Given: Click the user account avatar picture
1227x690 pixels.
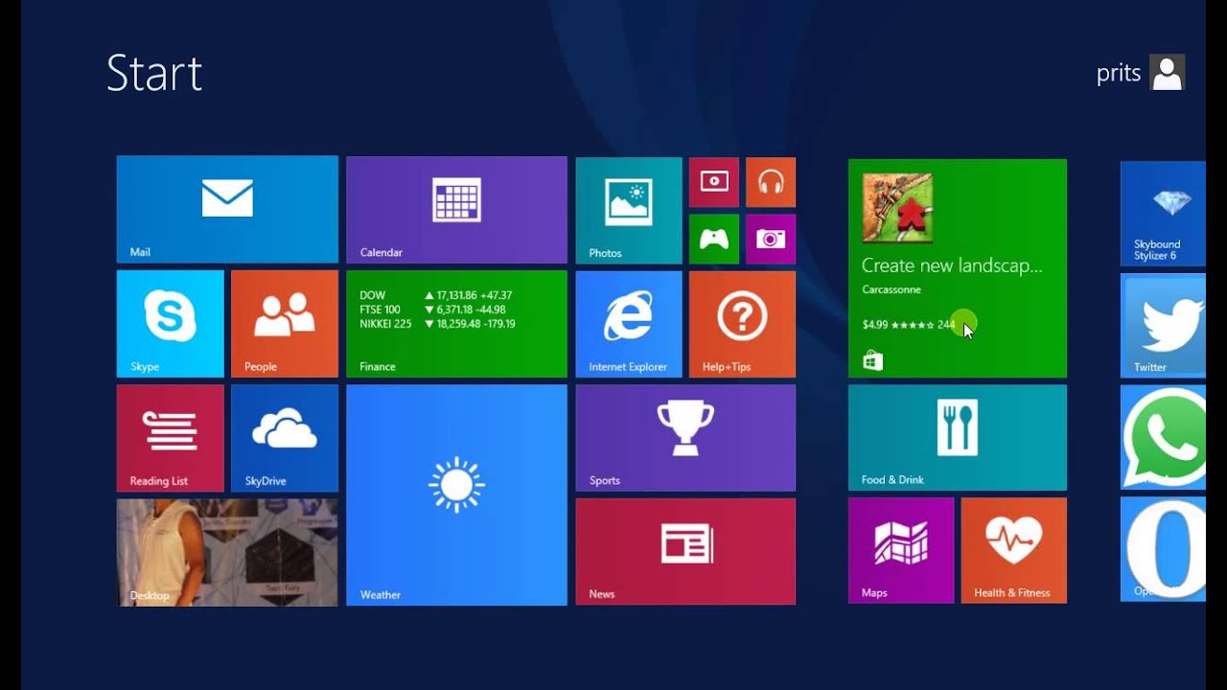Looking at the screenshot, I should tap(1167, 72).
